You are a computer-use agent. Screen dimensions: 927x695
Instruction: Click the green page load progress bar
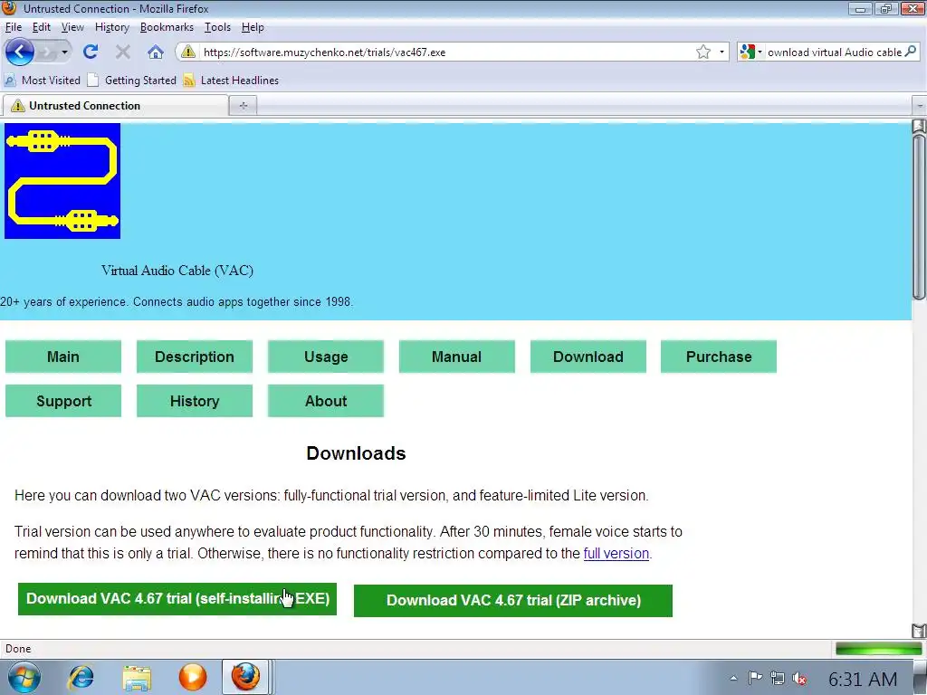tap(878, 649)
